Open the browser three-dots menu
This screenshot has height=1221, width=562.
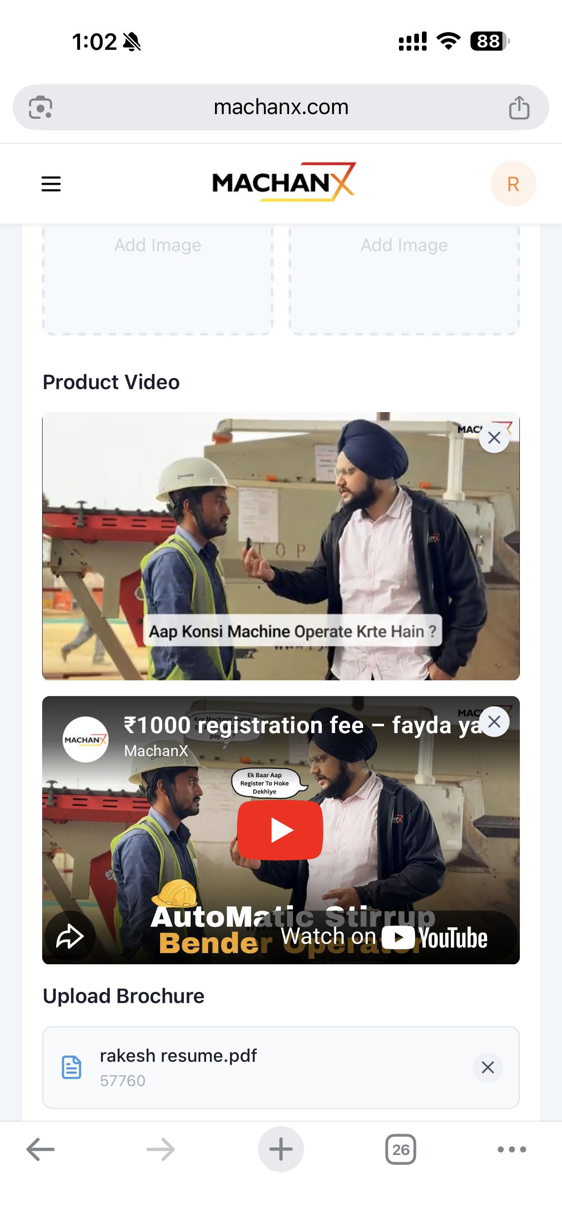tap(512, 1149)
